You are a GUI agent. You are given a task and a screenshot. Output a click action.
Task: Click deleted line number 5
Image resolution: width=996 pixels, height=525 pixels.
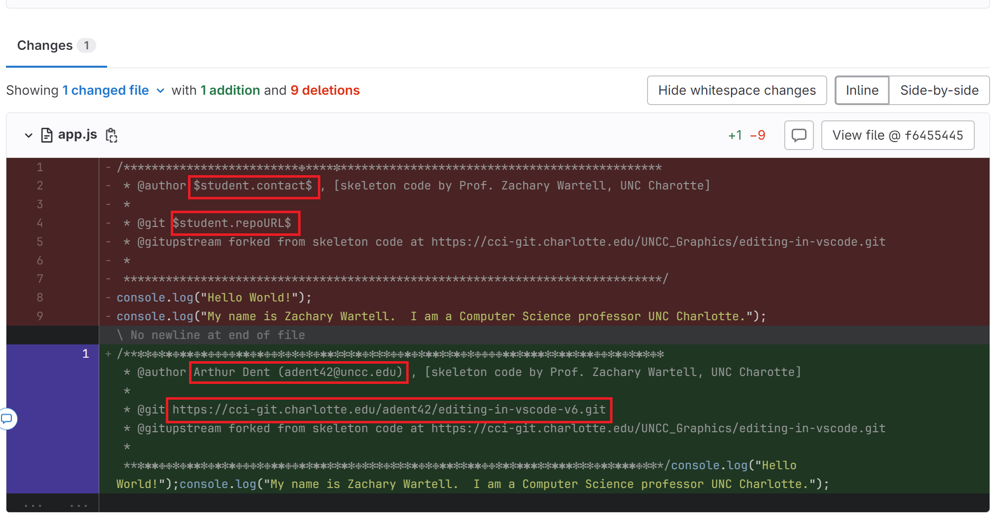(x=39, y=242)
